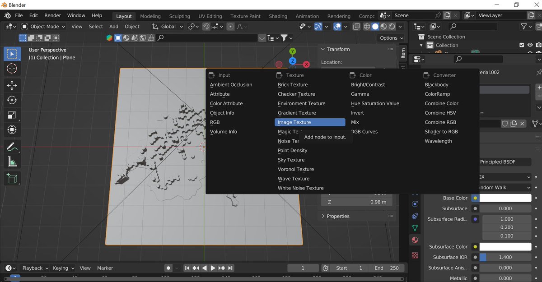The image size is (542, 282).
Task: Switch to solid viewport shading
Action: (x=375, y=27)
